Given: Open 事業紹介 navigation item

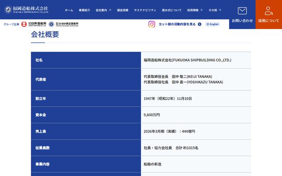Looking at the screenshot, I should (84, 10).
